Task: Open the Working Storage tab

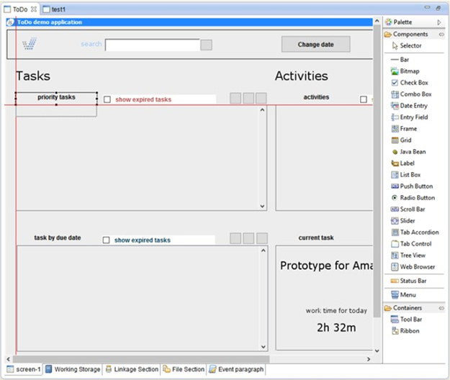Action: (x=72, y=369)
